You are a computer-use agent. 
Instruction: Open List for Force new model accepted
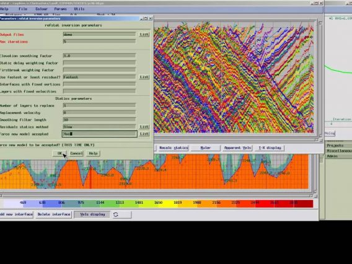144,134
